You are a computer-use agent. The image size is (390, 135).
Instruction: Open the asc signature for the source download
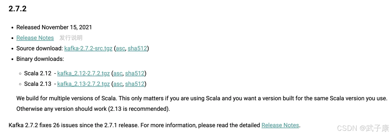[x=120, y=48]
